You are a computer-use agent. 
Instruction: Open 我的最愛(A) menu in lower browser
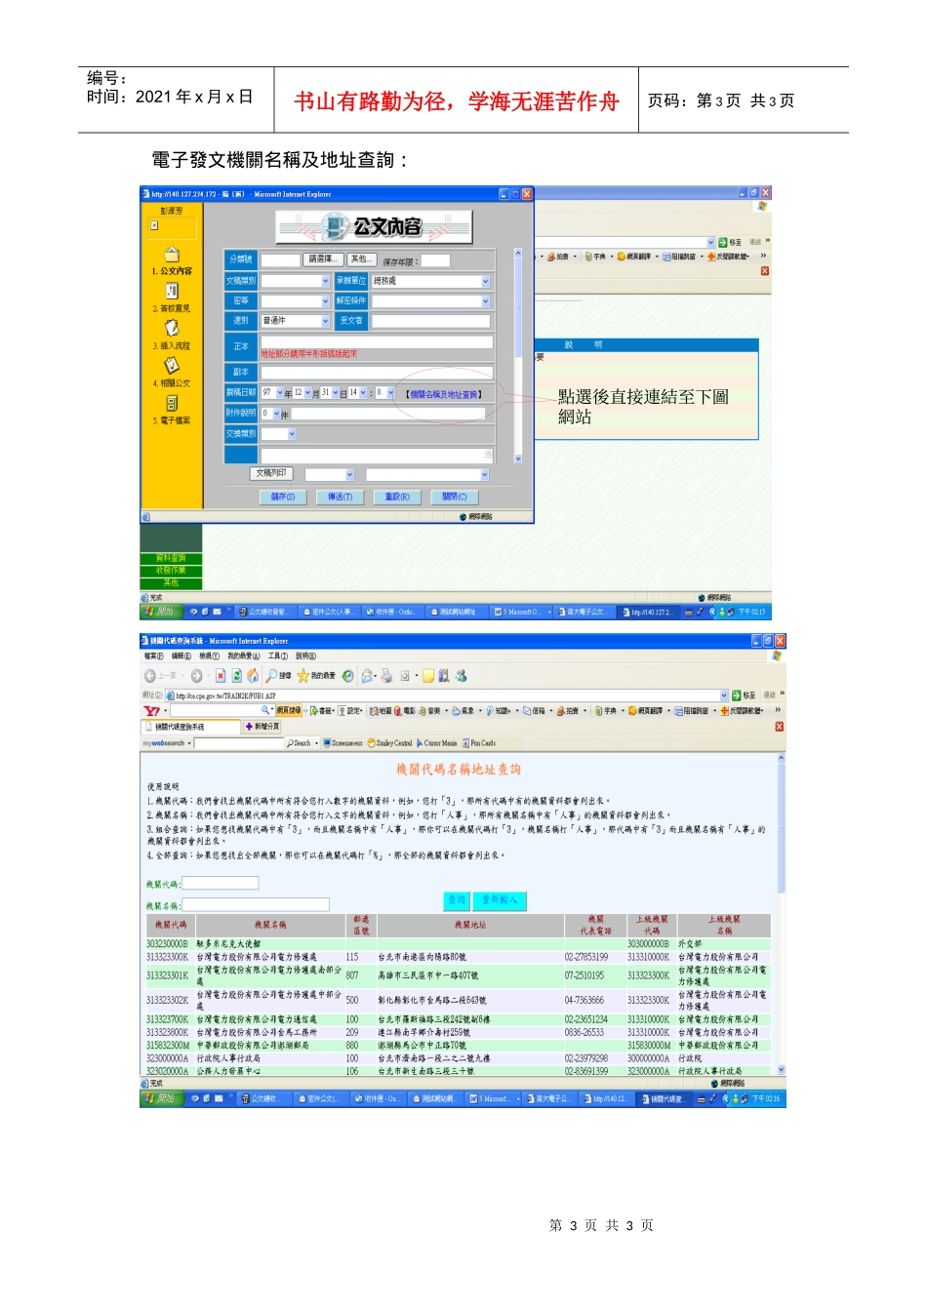[244, 656]
